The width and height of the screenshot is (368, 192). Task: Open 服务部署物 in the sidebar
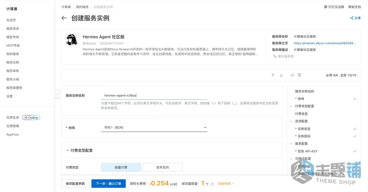point(14,88)
